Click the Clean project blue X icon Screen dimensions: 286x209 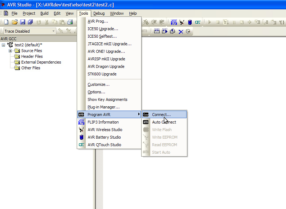pos(181,32)
